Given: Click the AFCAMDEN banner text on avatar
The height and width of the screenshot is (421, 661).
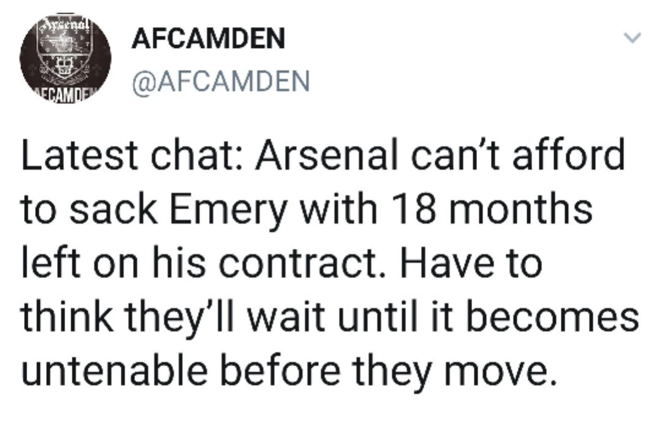Looking at the screenshot, I should pyautogui.click(x=67, y=96).
